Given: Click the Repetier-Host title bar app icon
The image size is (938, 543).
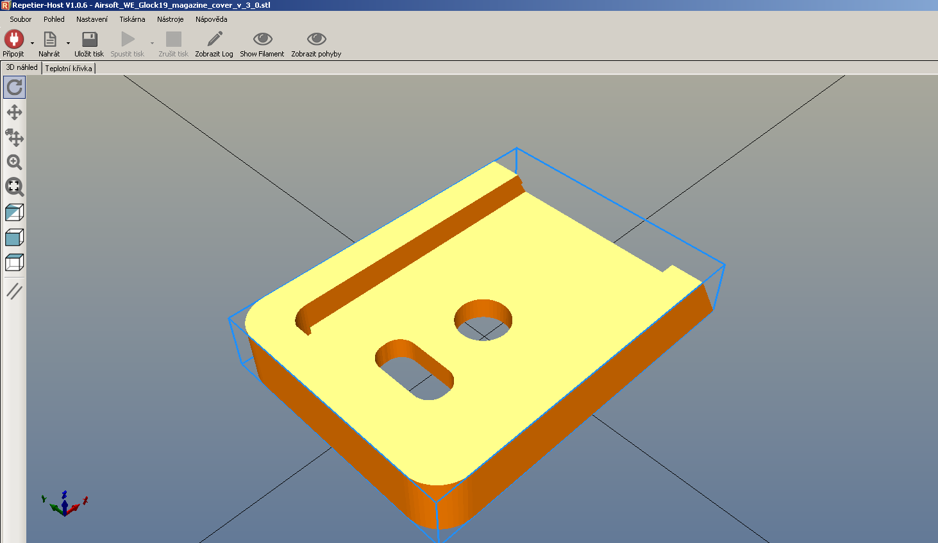Looking at the screenshot, I should (5, 5).
